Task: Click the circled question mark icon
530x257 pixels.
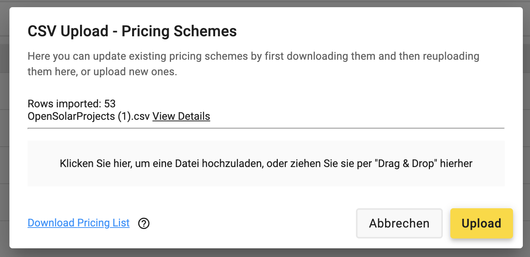Action: [x=144, y=223]
